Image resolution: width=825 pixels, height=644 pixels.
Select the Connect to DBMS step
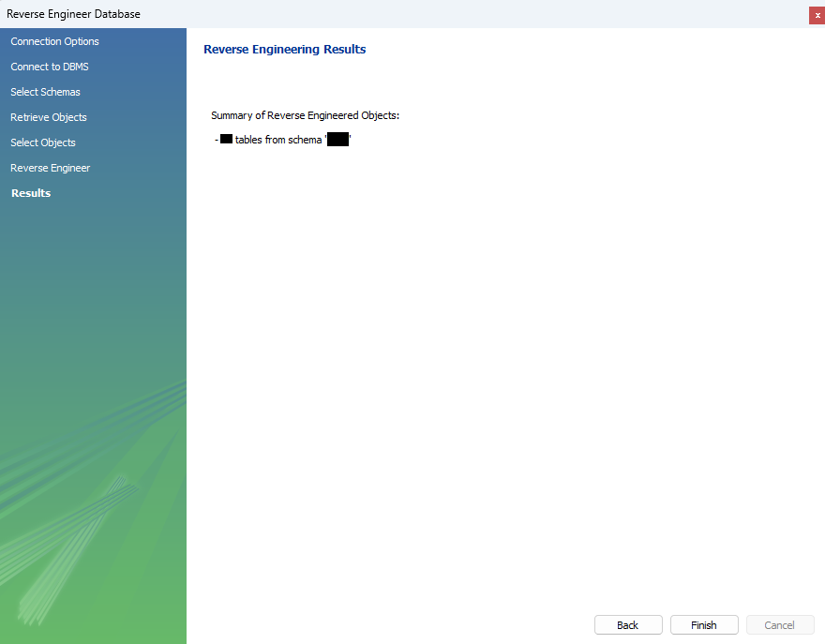pos(50,67)
